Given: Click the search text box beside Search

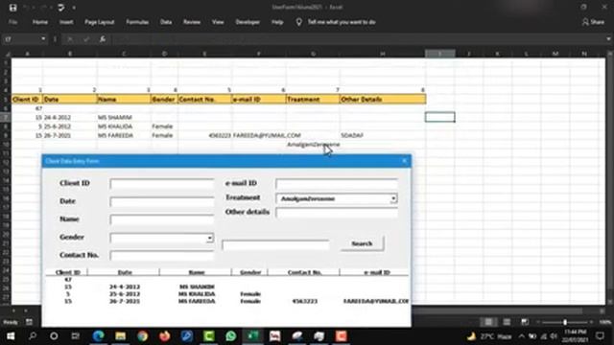Looking at the screenshot, I should [275, 245].
